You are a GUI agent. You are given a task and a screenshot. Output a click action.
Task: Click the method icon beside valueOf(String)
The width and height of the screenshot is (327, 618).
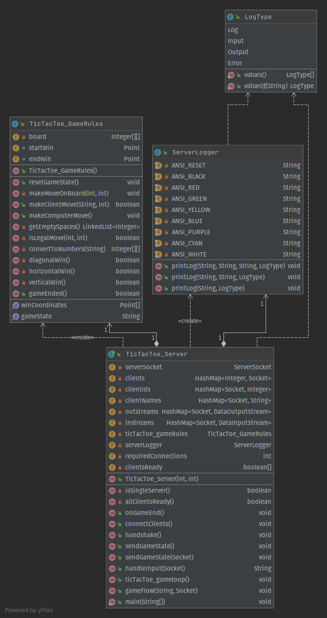(x=231, y=86)
